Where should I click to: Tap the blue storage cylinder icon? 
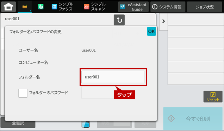pyautogui.click(x=86, y=124)
